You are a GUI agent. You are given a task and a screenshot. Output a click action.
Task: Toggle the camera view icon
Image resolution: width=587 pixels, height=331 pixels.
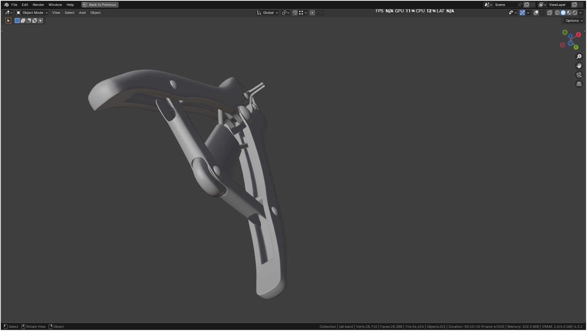click(x=579, y=75)
